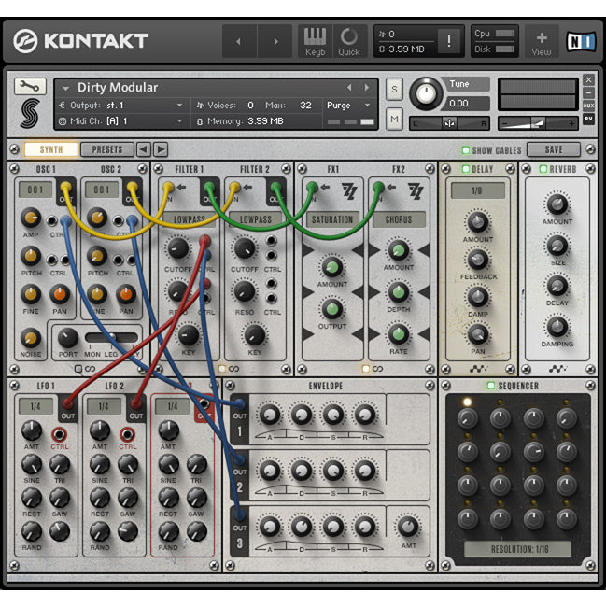This screenshot has width=606, height=606.
Task: Click the NI logo icon
Action: tap(581, 42)
